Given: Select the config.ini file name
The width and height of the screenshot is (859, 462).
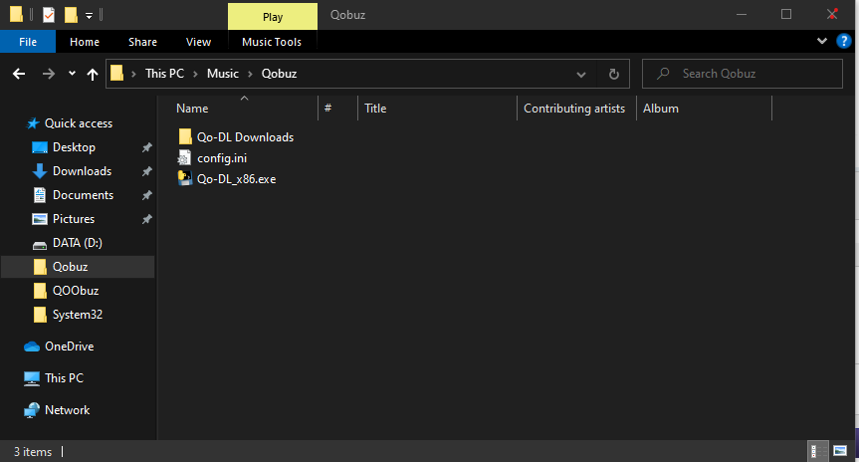Looking at the screenshot, I should point(222,158).
